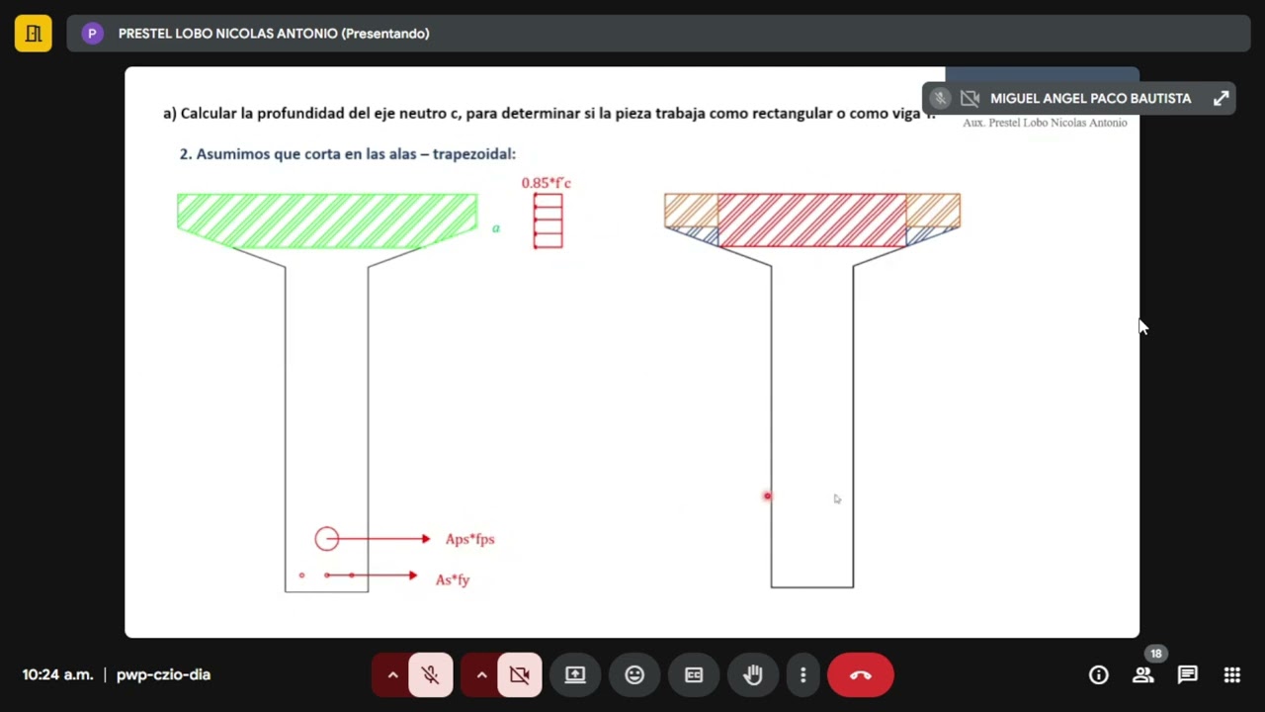Turn on closed captions

(694, 675)
